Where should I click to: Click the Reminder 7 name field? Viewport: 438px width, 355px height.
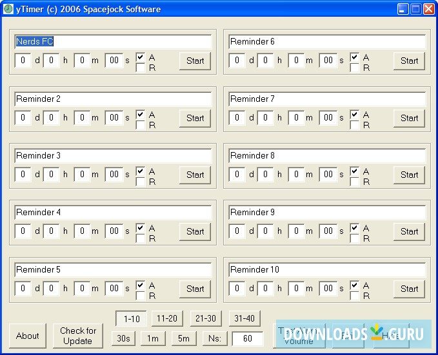pos(327,99)
